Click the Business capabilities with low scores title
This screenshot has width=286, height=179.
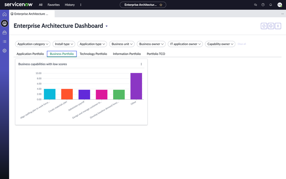pos(43,64)
